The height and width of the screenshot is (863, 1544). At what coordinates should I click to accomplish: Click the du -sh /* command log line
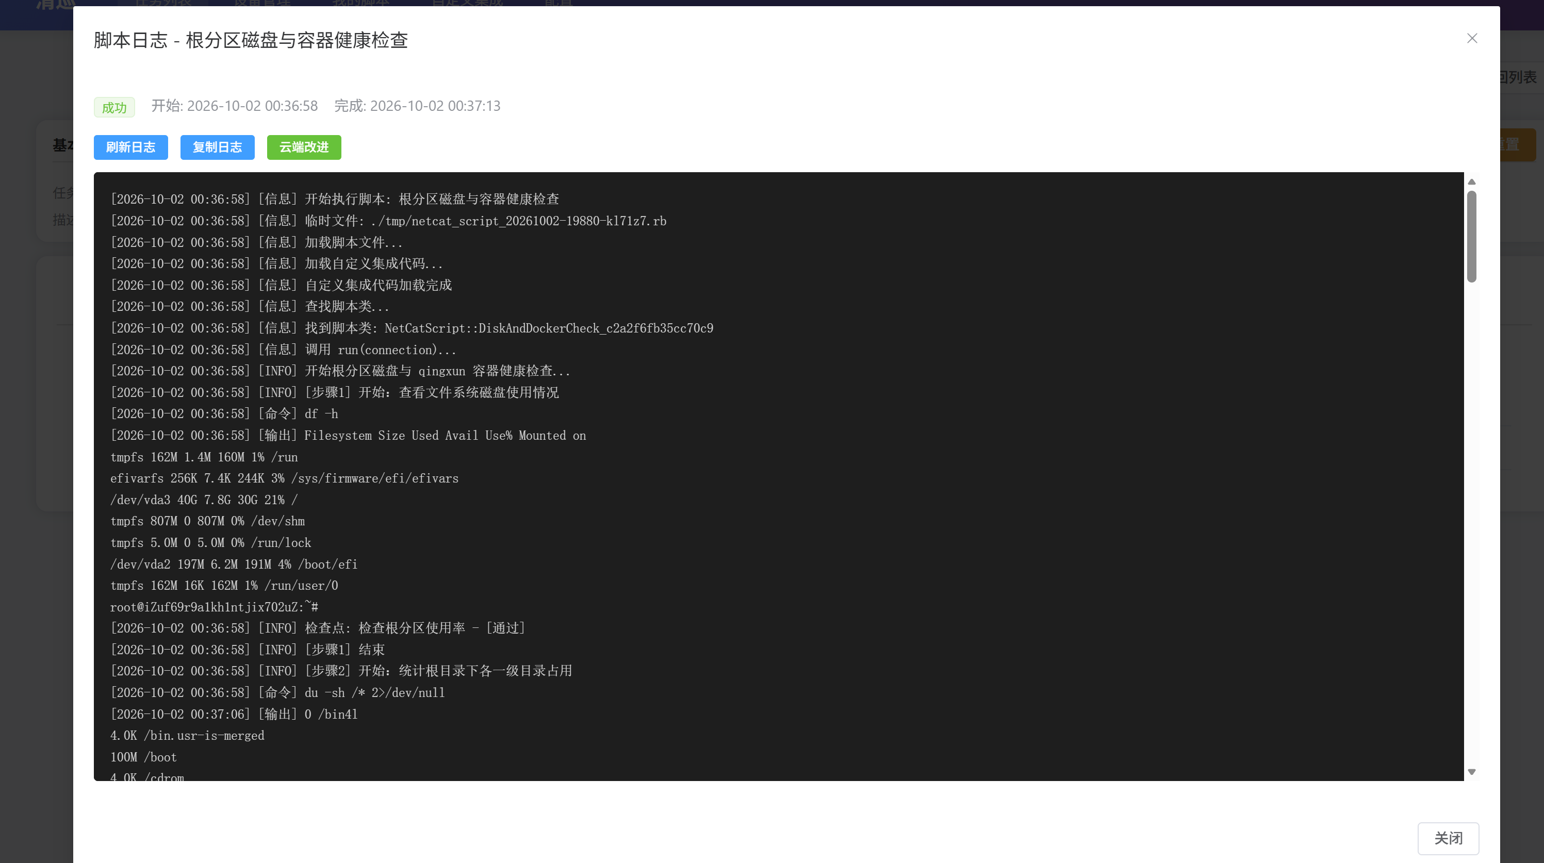tap(277, 693)
